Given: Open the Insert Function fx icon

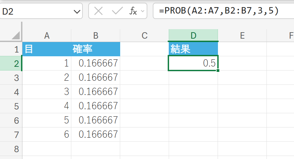Looking at the screenshot, I should 133,11.
